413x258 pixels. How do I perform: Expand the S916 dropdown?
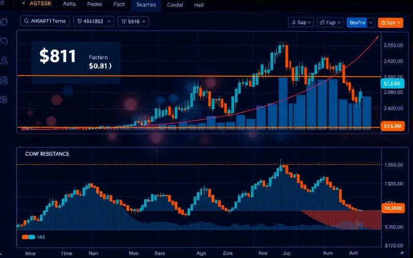point(133,22)
